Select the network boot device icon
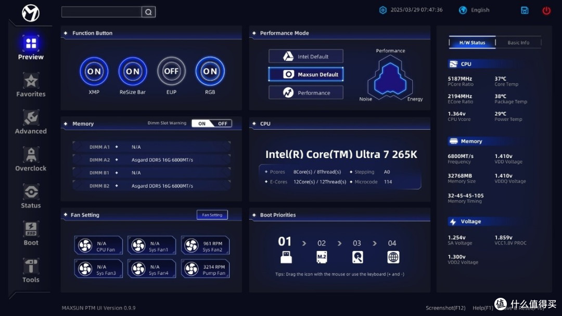Viewport: 562px width, 316px height. point(393,257)
